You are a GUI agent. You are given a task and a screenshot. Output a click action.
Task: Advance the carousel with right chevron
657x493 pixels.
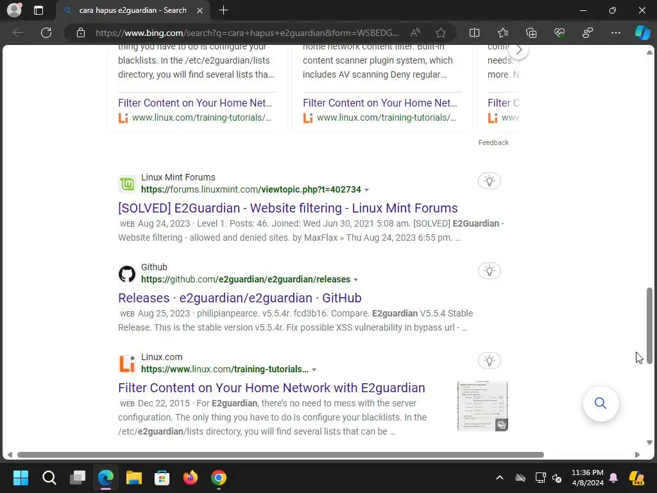[518, 50]
